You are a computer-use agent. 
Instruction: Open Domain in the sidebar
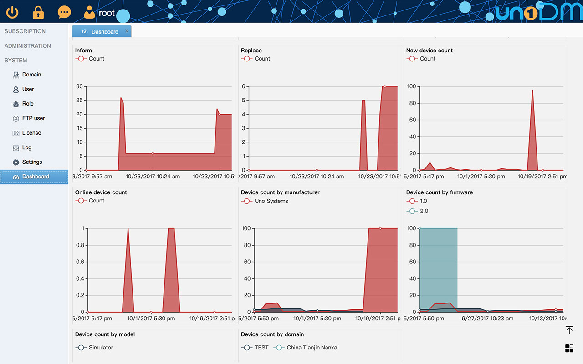coord(31,75)
